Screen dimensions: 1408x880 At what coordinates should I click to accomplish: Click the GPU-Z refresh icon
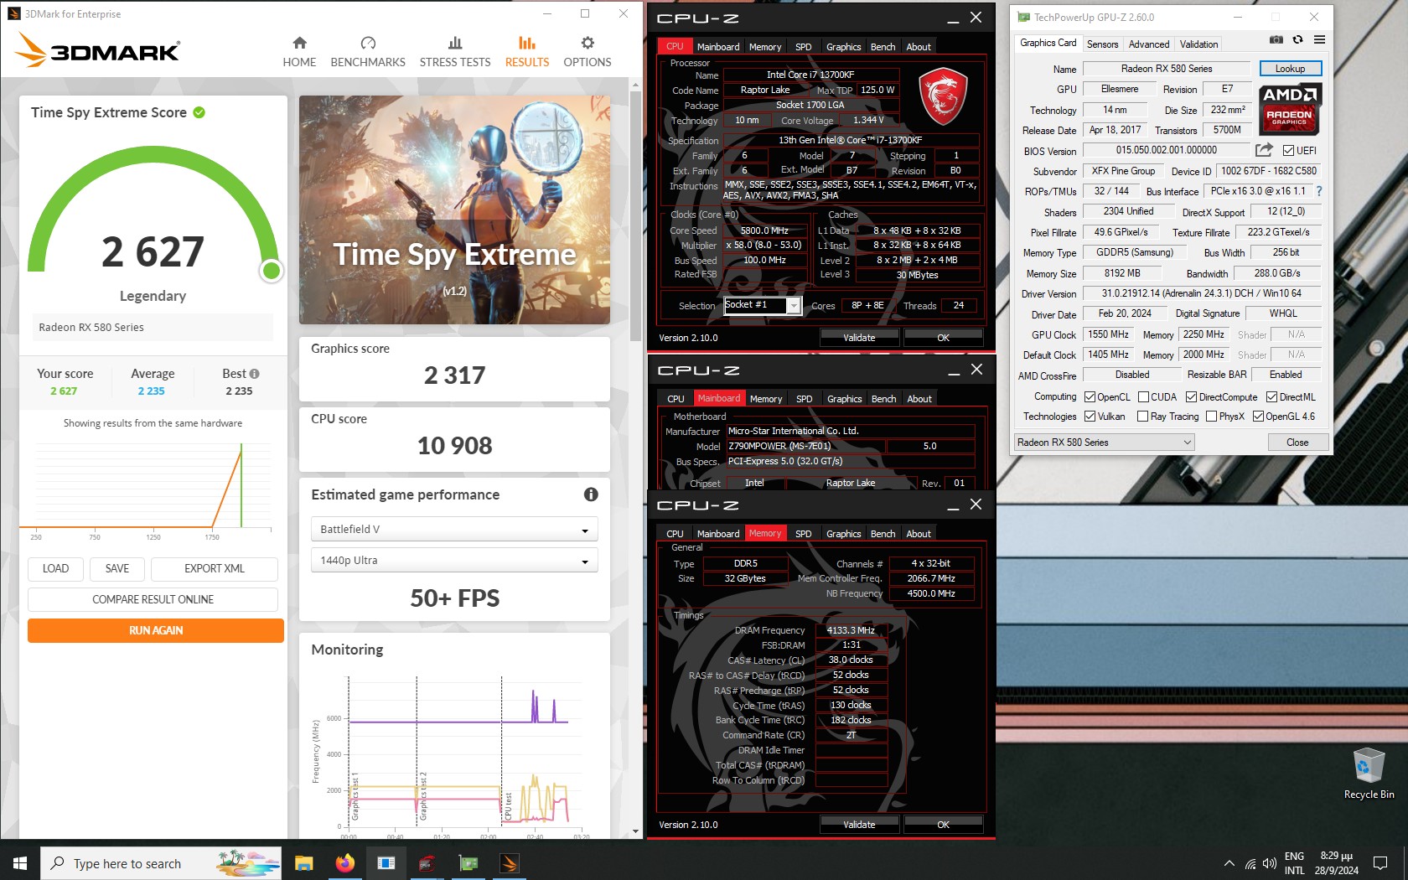pos(1297,40)
